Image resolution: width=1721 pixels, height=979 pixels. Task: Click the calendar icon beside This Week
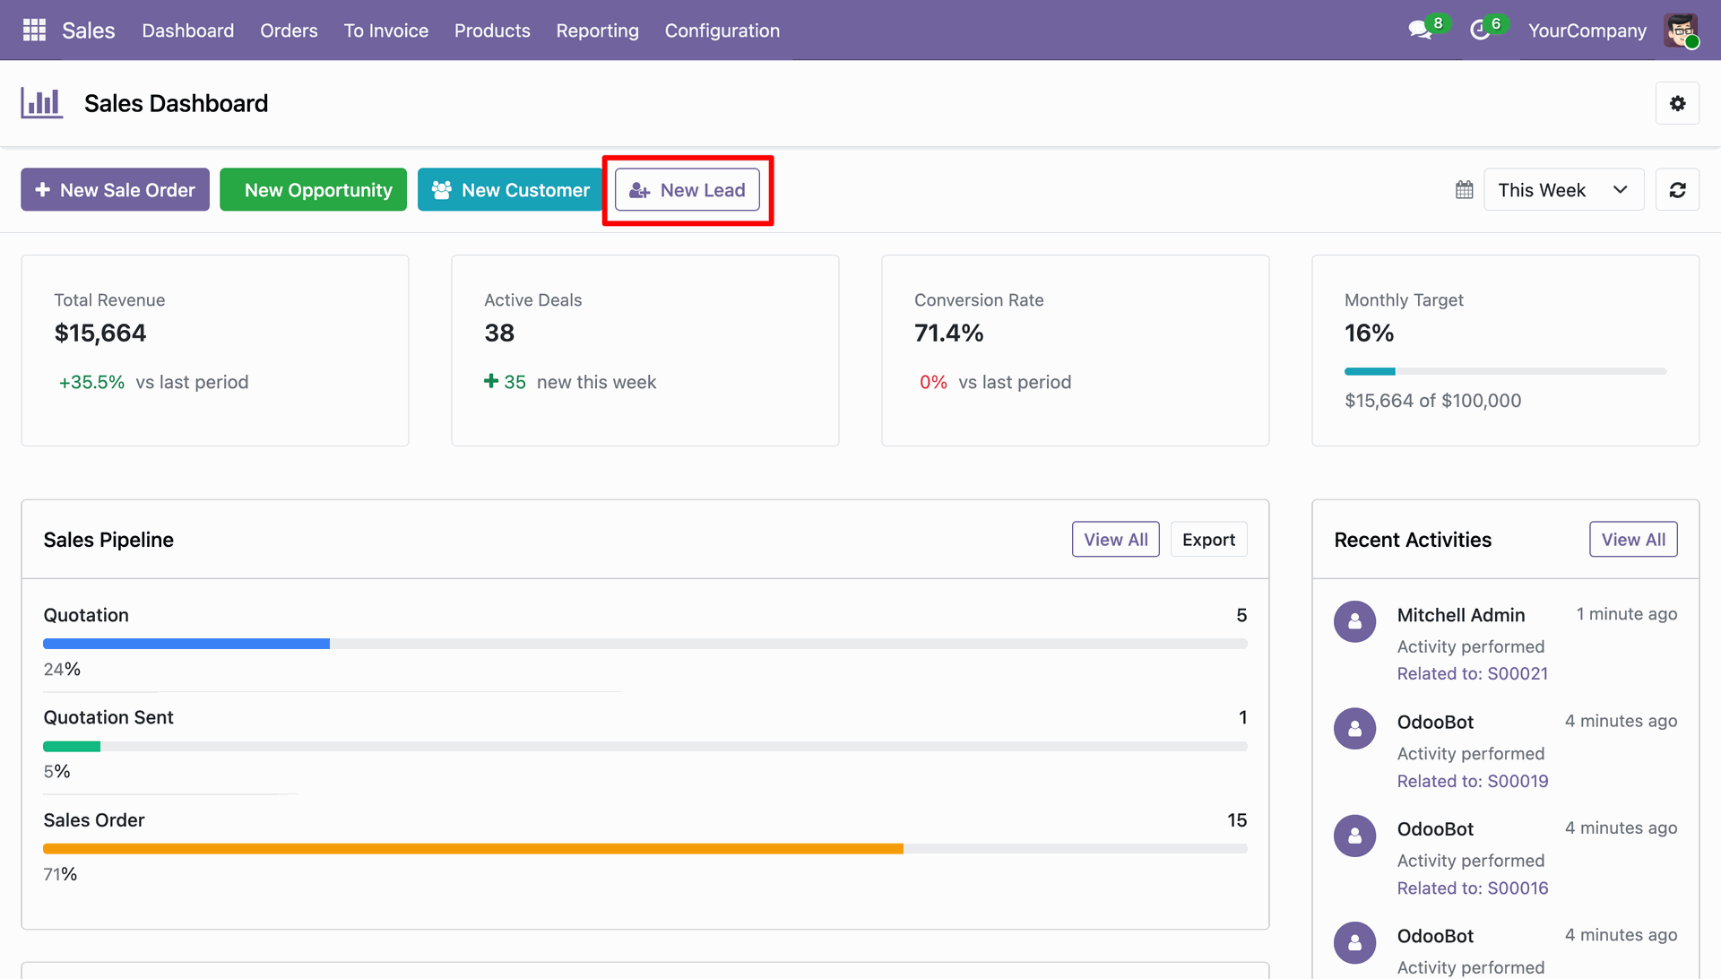[x=1464, y=189]
